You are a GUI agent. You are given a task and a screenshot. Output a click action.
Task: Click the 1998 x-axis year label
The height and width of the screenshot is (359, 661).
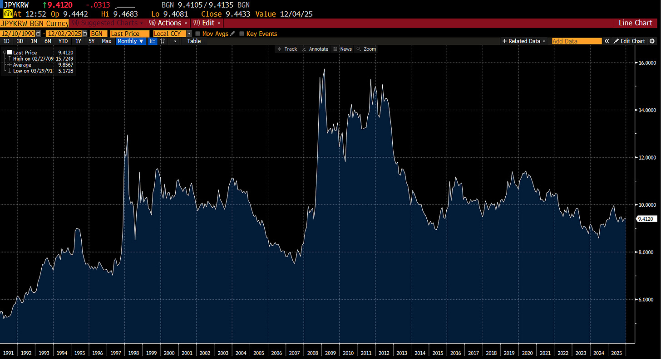click(133, 352)
